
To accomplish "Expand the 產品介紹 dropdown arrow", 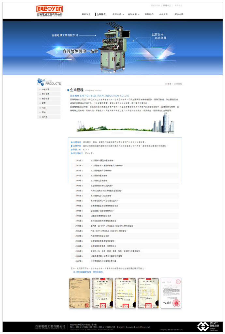I will [123, 14].
